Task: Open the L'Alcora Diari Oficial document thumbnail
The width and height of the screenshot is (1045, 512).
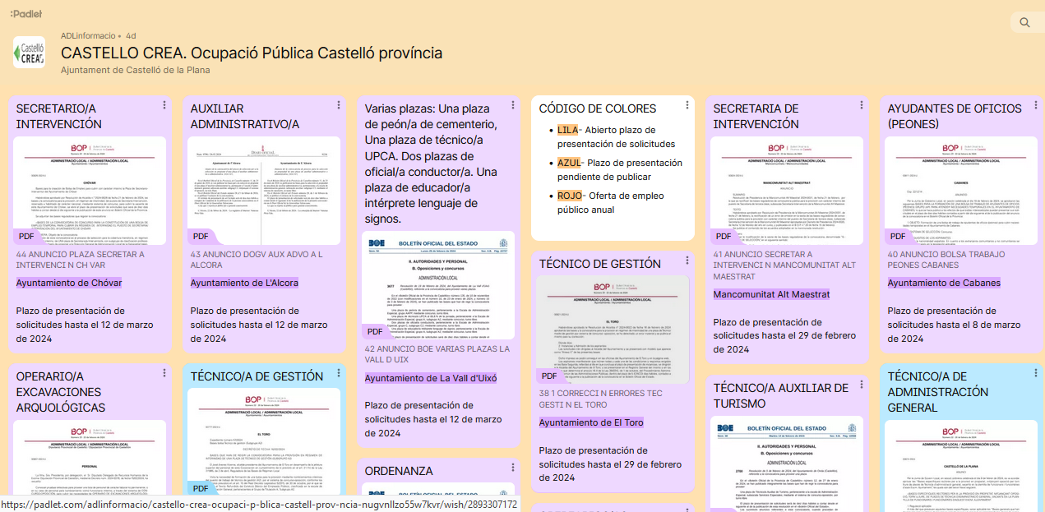Action: click(x=264, y=191)
